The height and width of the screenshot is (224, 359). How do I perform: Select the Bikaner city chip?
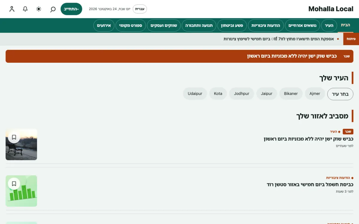tap(291, 93)
